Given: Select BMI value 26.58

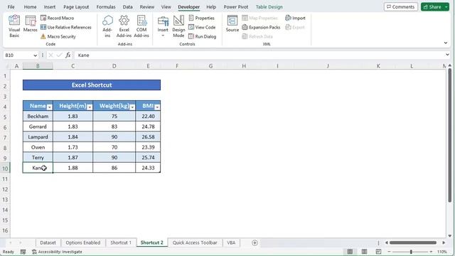Looking at the screenshot, I should pos(148,137).
